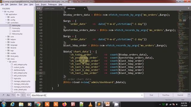Open dashboard.php in the sidebar

click(19, 70)
